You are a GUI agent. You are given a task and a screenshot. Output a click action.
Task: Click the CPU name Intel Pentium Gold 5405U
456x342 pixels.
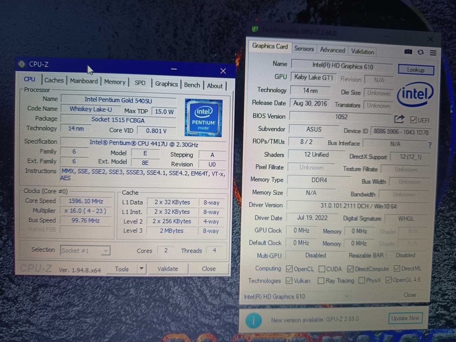pos(118,100)
